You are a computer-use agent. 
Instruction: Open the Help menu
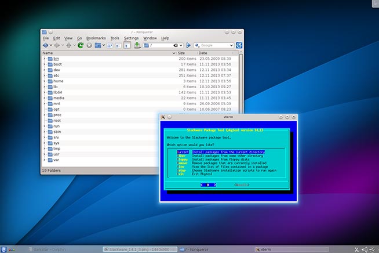(165, 38)
